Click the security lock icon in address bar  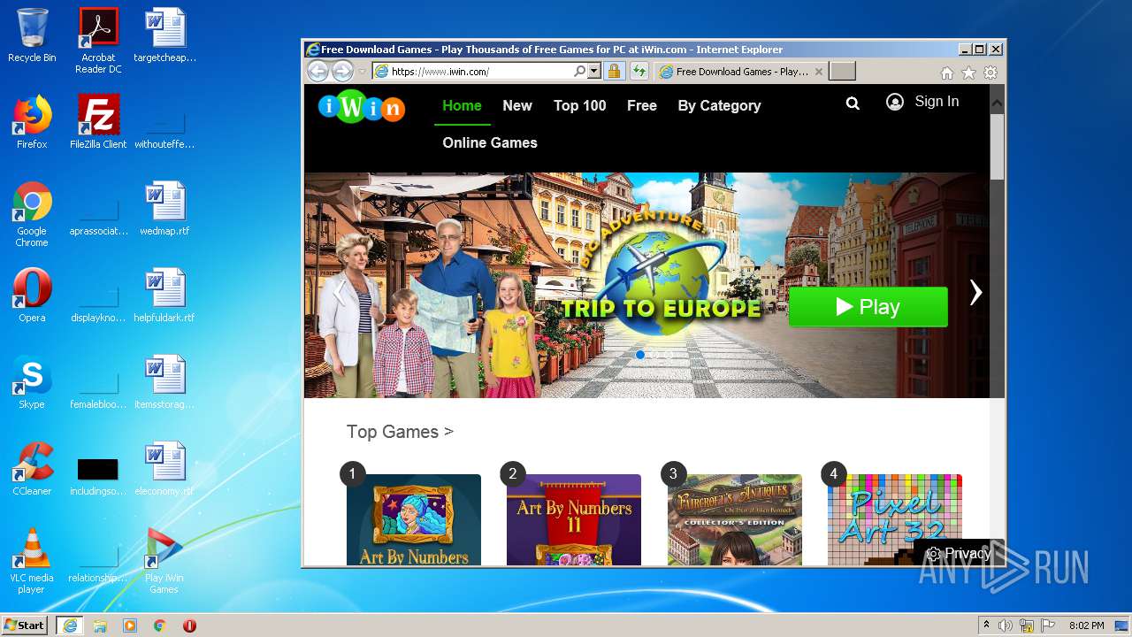[614, 72]
